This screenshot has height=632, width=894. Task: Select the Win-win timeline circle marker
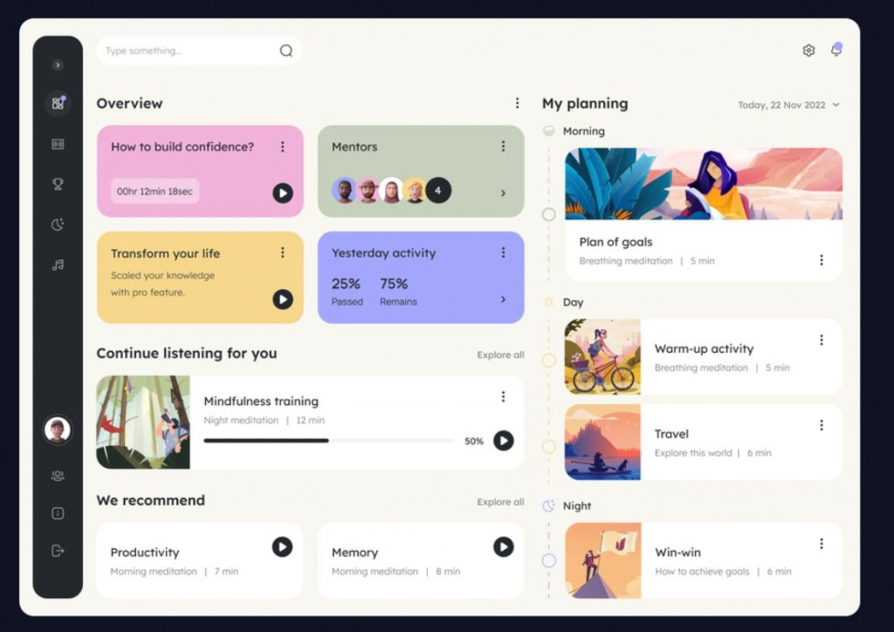(548, 560)
